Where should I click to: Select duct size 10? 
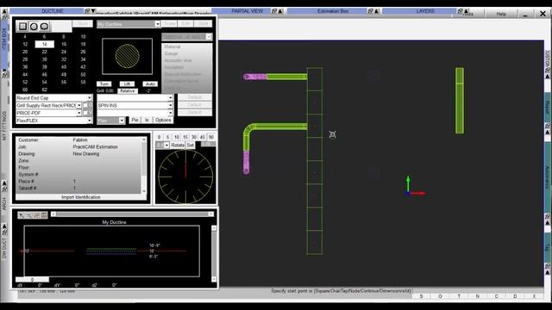[x=83, y=36]
